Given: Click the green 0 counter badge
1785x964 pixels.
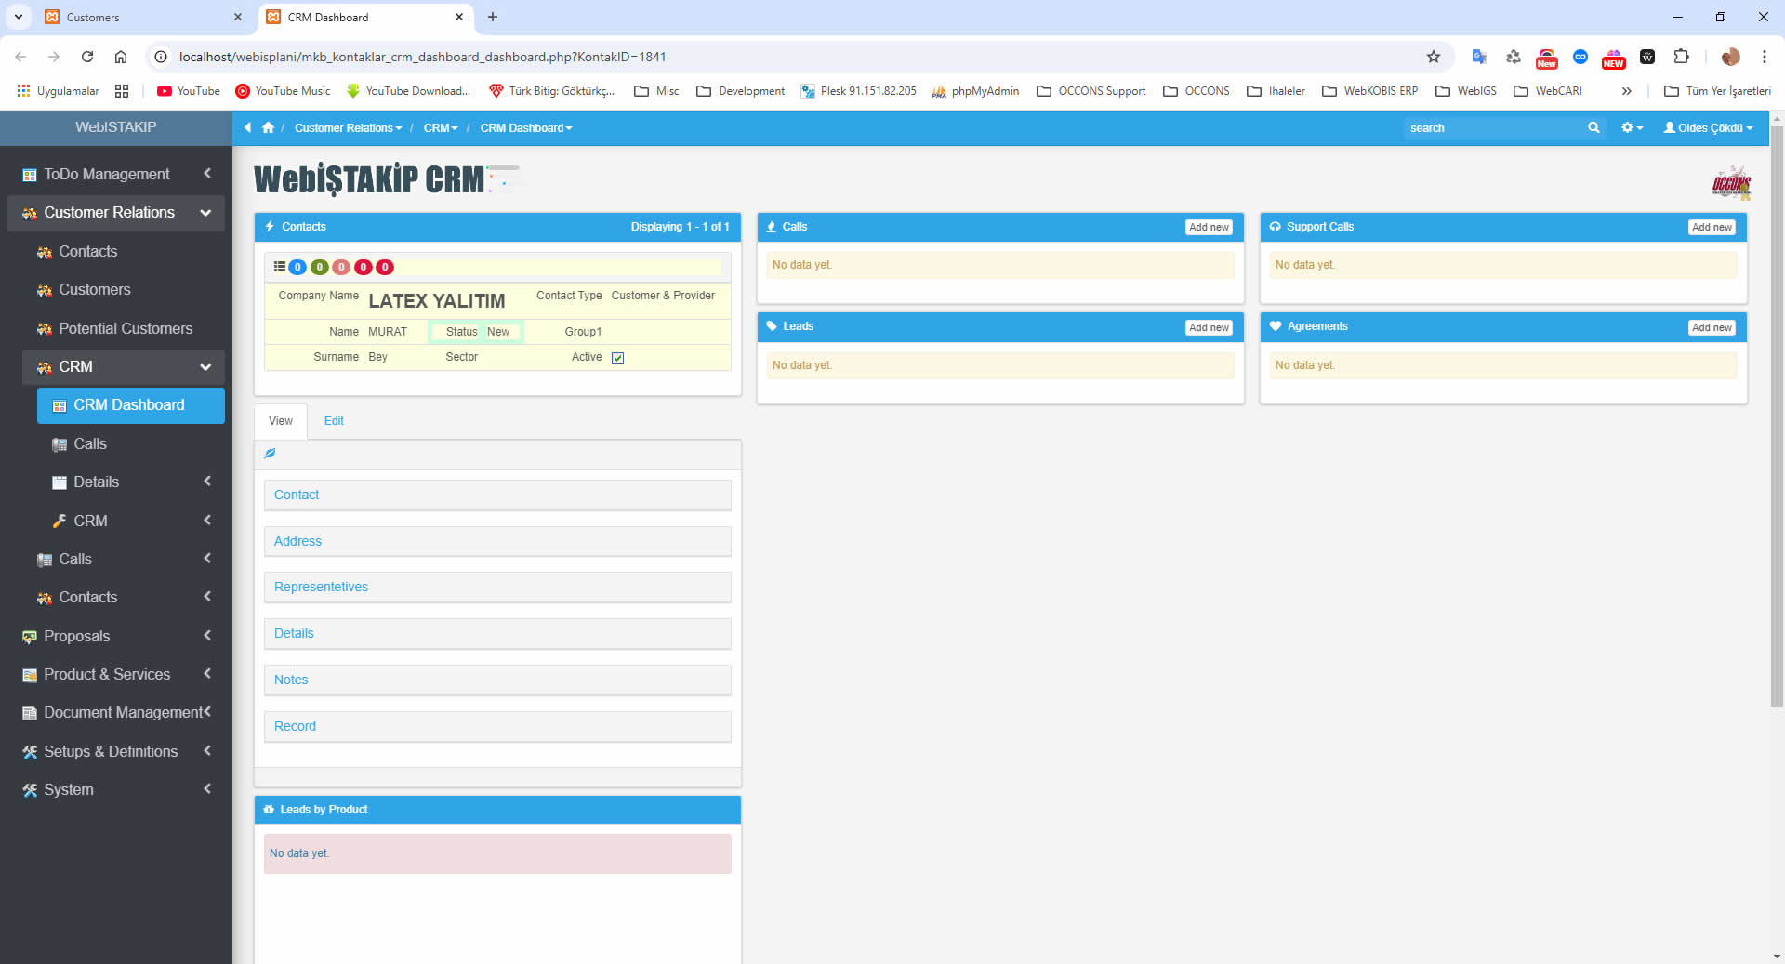Looking at the screenshot, I should pyautogui.click(x=319, y=267).
